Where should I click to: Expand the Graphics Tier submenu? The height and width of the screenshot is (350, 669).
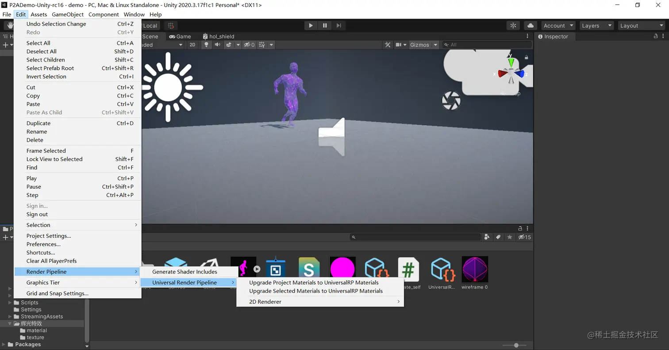pos(77,282)
